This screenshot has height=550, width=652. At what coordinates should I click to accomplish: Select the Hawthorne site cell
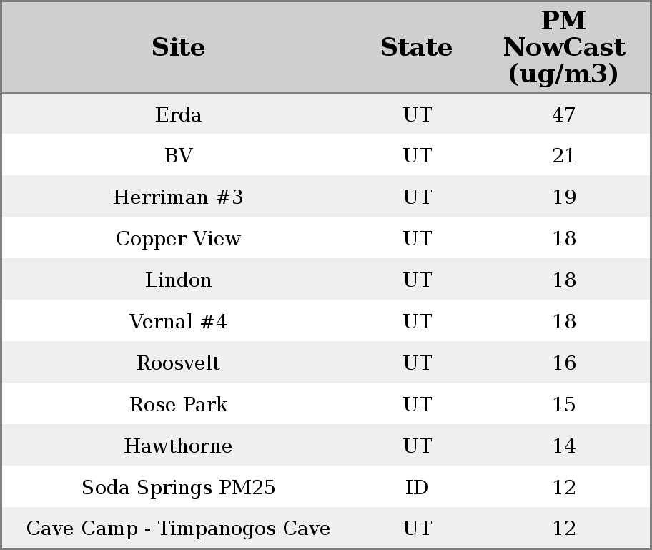click(x=178, y=446)
